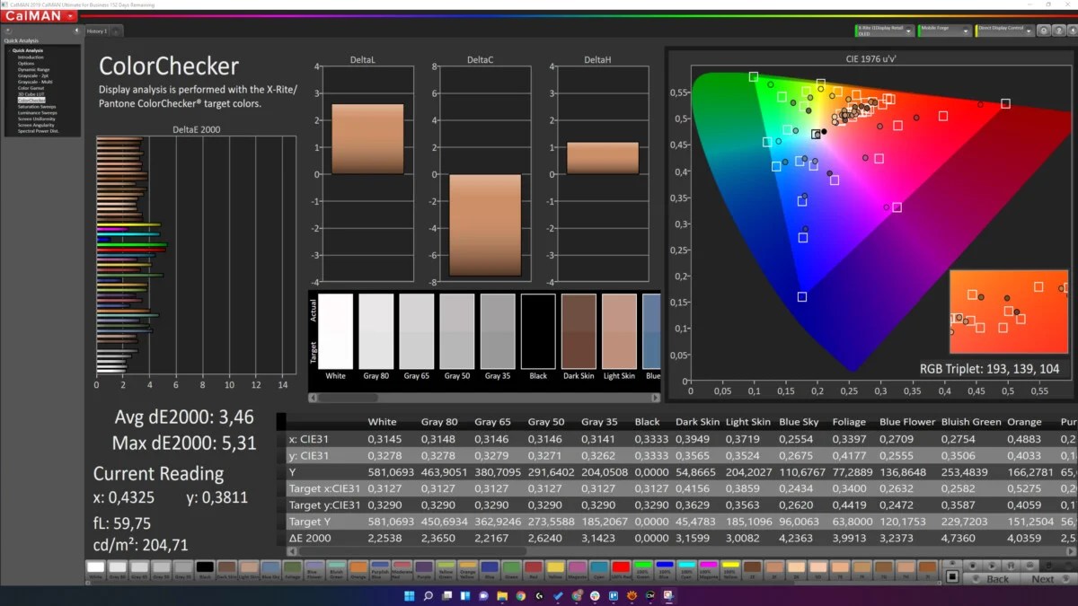
Task: Open Options in the workflow list
Action: (x=26, y=64)
